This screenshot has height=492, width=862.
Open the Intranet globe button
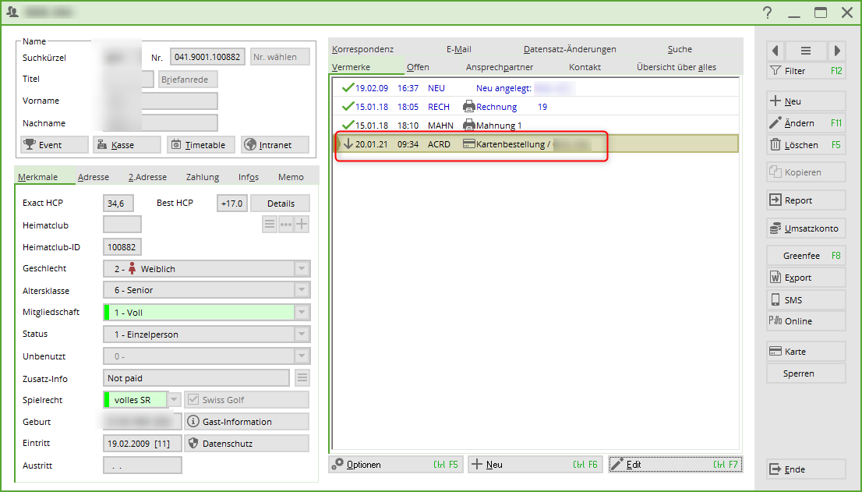click(274, 145)
